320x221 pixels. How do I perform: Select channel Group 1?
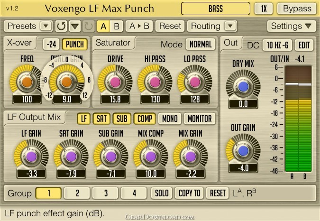(48, 193)
